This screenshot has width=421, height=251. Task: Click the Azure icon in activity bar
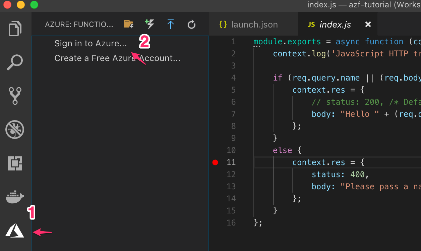[x=15, y=231]
